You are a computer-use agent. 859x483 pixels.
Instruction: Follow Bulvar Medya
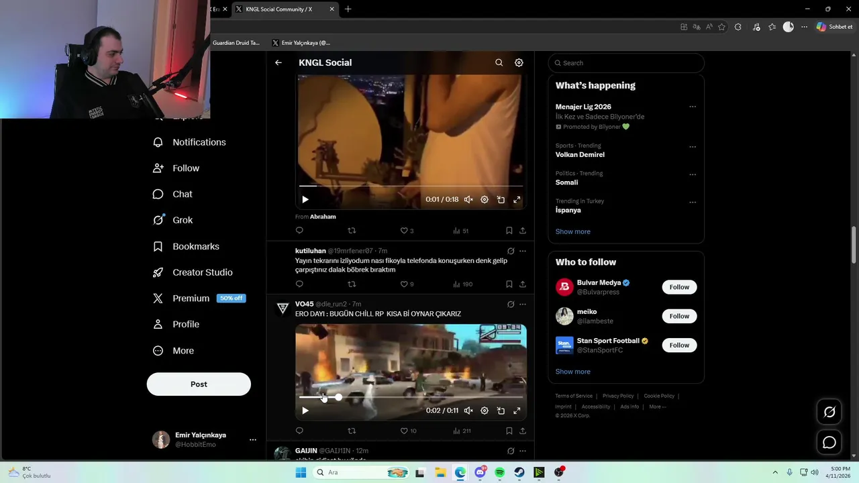pos(679,287)
